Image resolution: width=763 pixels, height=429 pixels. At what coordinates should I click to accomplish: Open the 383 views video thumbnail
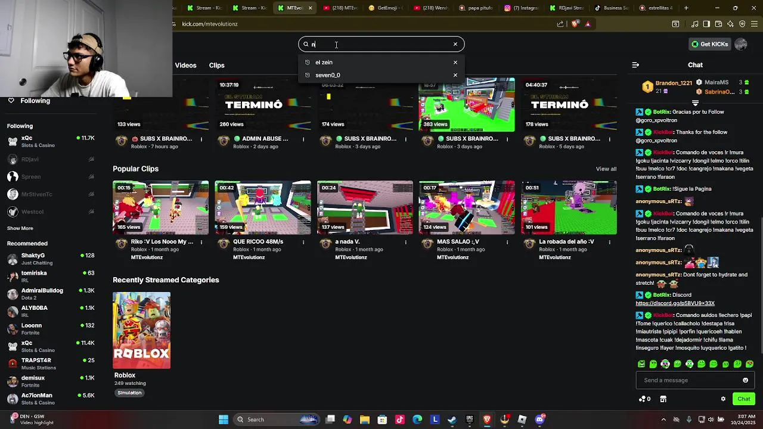point(467,105)
